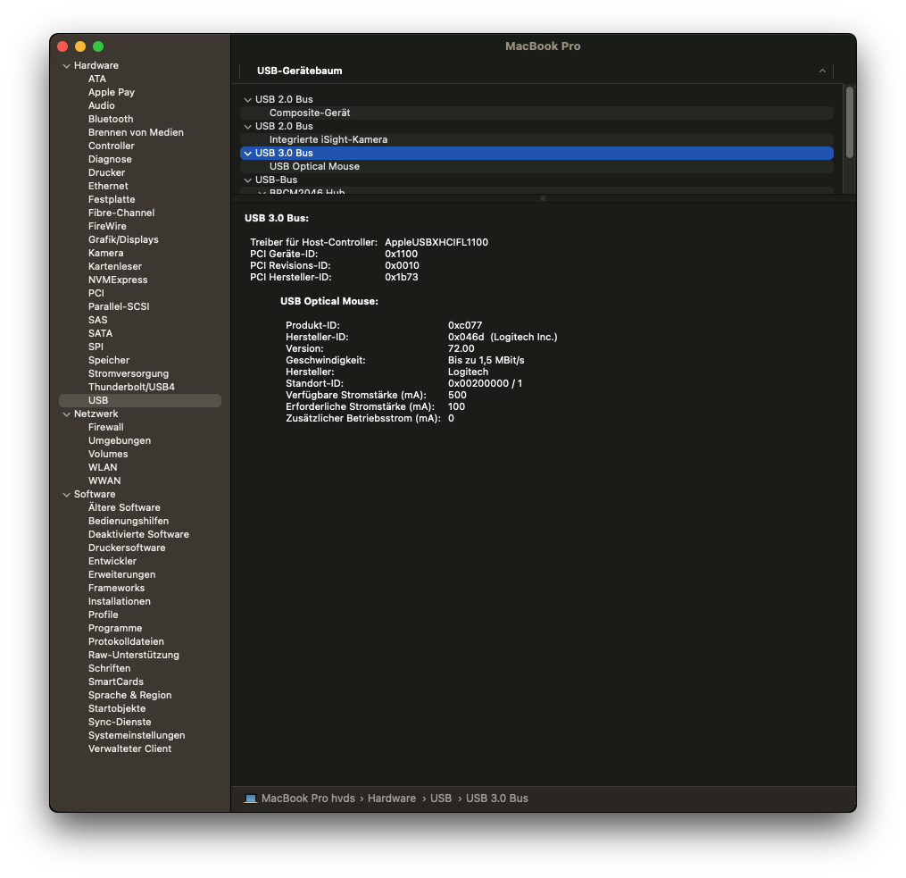Collapse the USB 2.0 Bus above iSight-Kamera
Screen dimensions: 906x878
[x=248, y=127]
